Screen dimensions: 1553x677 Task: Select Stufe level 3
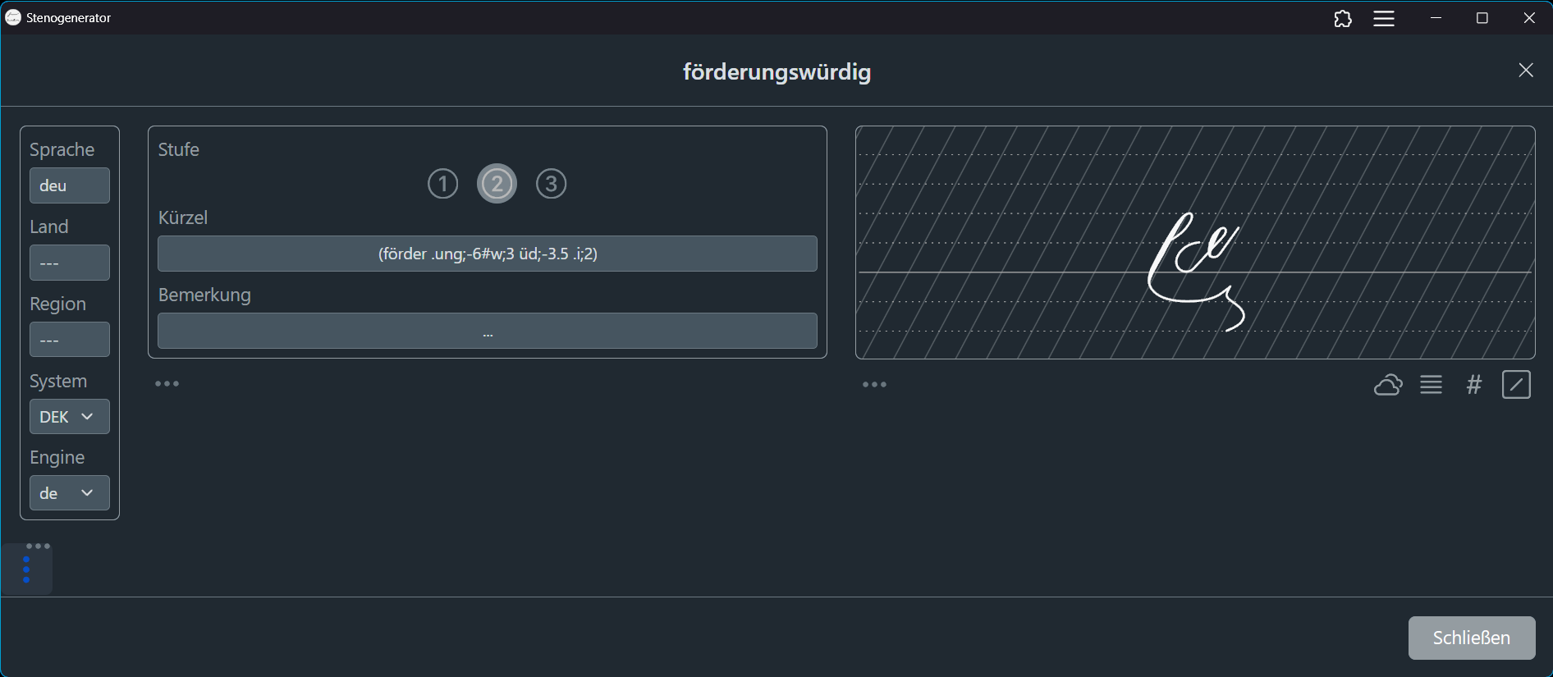551,184
